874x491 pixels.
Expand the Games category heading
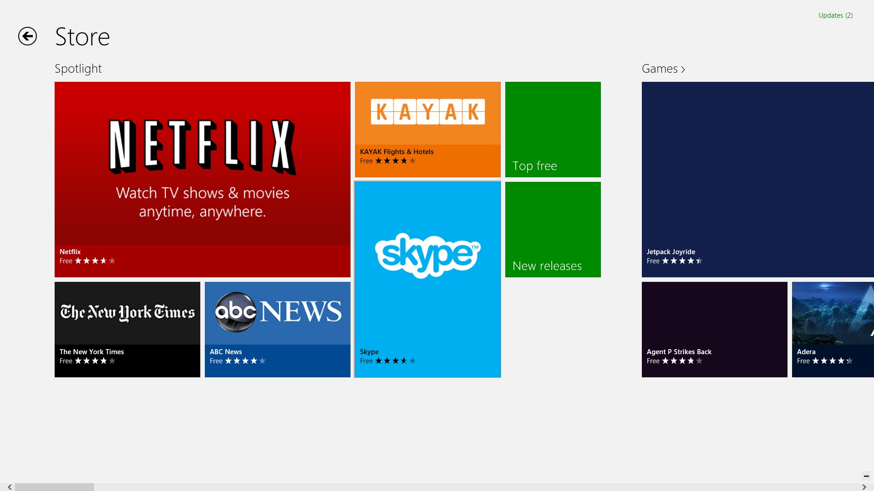[663, 69]
